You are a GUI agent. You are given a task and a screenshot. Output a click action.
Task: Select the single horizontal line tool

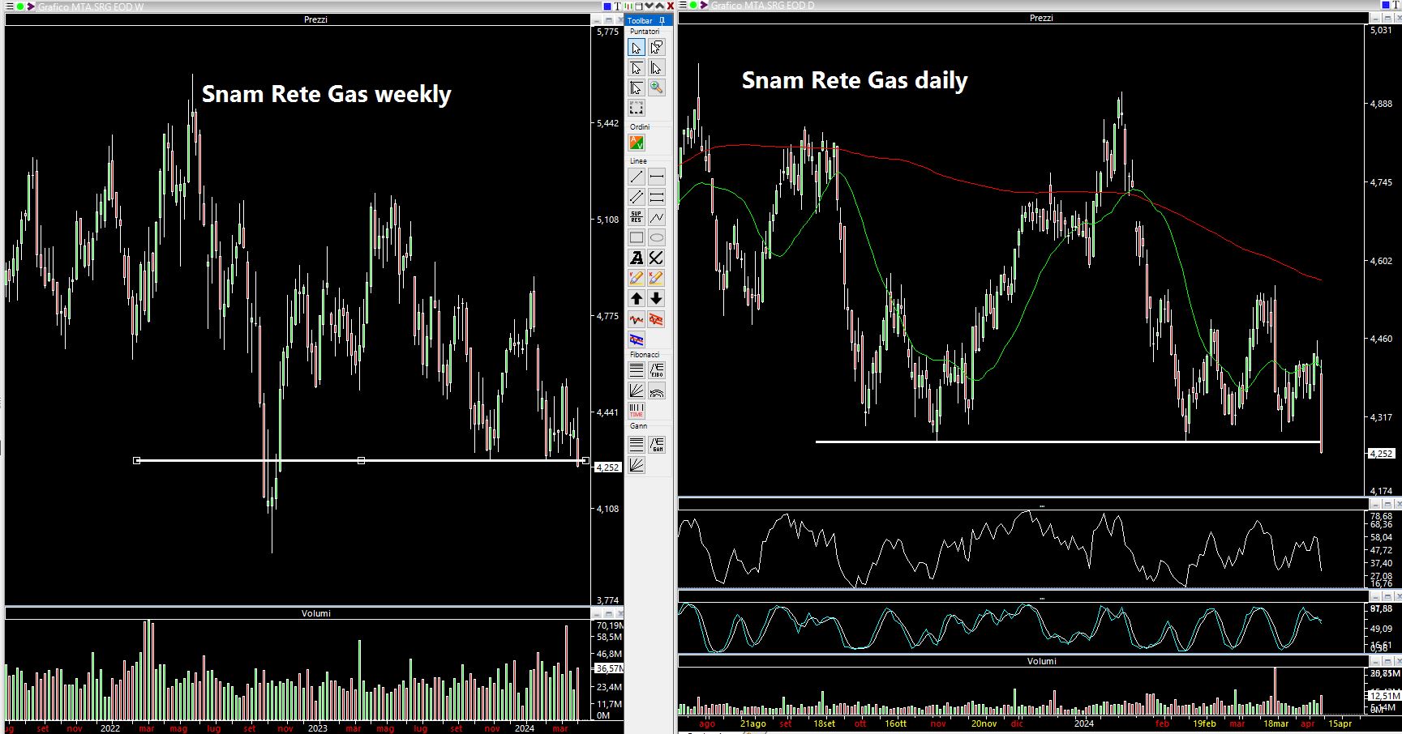click(x=657, y=177)
